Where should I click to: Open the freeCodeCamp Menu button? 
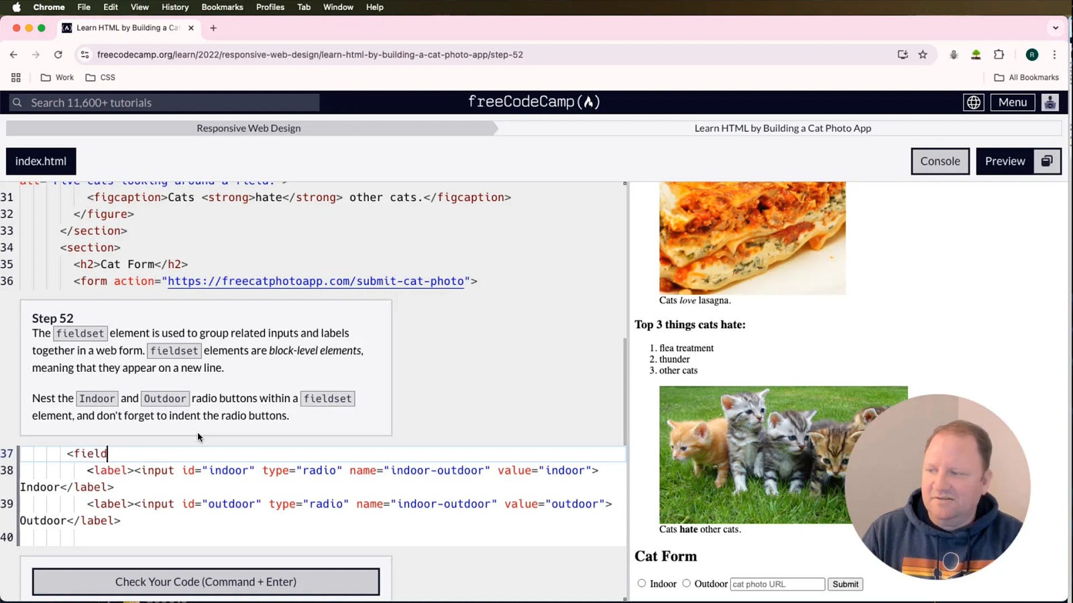pyautogui.click(x=1013, y=103)
